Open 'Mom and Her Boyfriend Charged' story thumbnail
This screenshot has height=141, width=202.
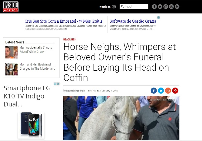(x=12, y=69)
